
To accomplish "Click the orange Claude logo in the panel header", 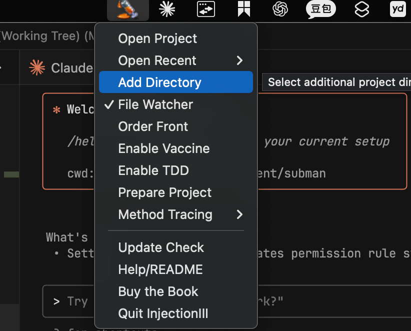I will click(37, 67).
